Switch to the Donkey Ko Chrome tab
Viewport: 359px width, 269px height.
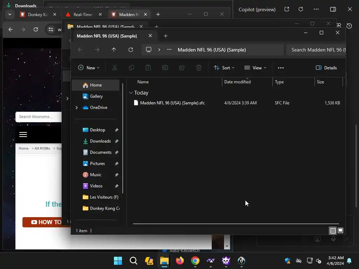(x=38, y=14)
